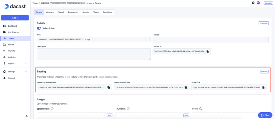Click the Title input field
Viewport: 275px width, 119px height.
click(94, 40)
